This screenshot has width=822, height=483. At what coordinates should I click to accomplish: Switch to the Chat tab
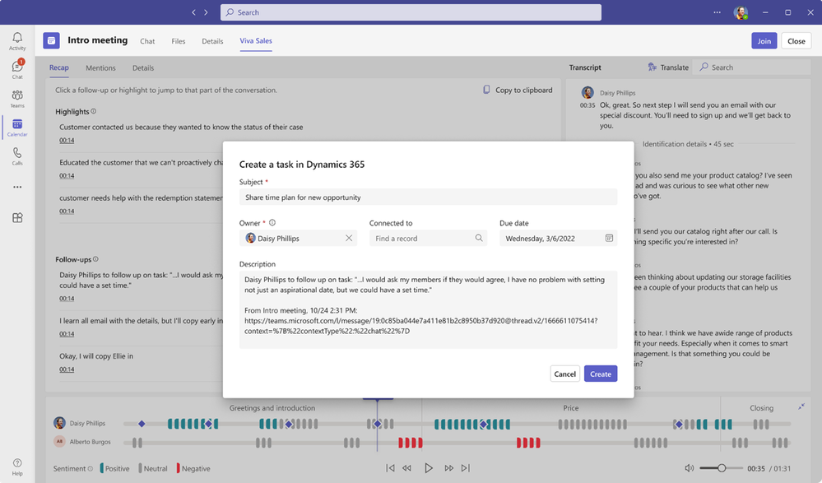click(x=147, y=41)
